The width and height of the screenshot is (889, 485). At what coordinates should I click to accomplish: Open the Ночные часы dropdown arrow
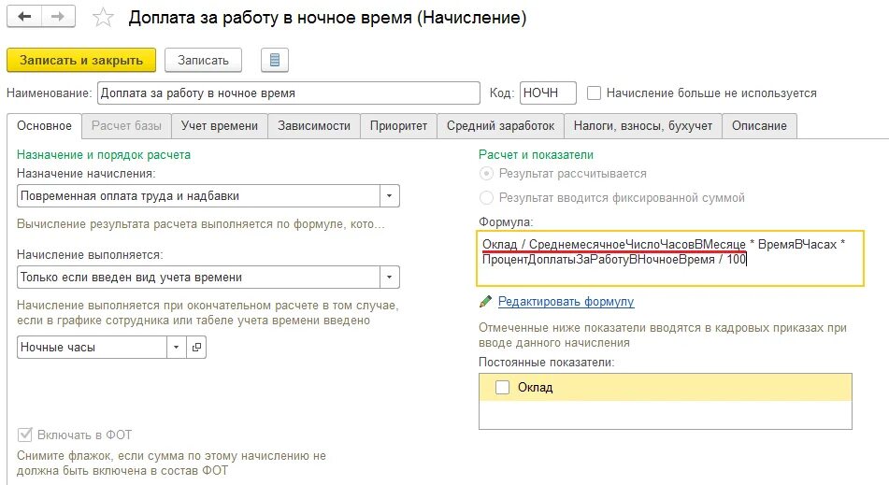pyautogui.click(x=177, y=348)
